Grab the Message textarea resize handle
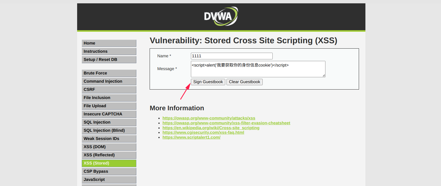Screen dimensions: 441x186 [324, 76]
